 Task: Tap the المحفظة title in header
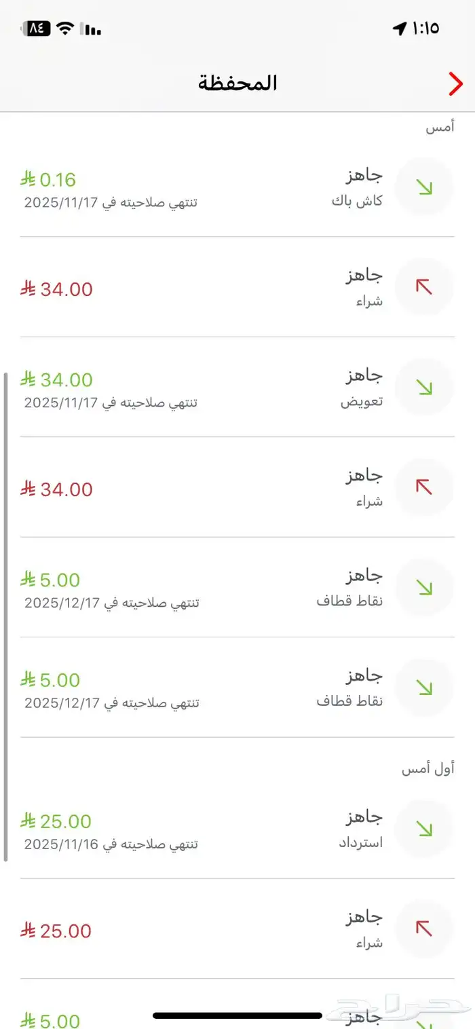(237, 83)
